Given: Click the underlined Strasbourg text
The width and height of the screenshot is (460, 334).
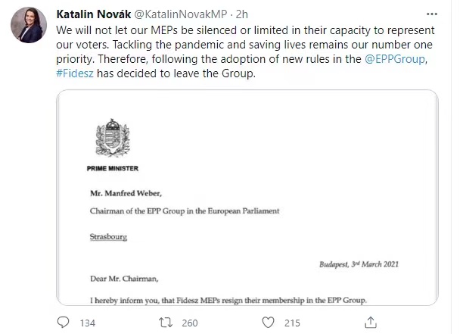Looking at the screenshot, I should pos(110,236).
